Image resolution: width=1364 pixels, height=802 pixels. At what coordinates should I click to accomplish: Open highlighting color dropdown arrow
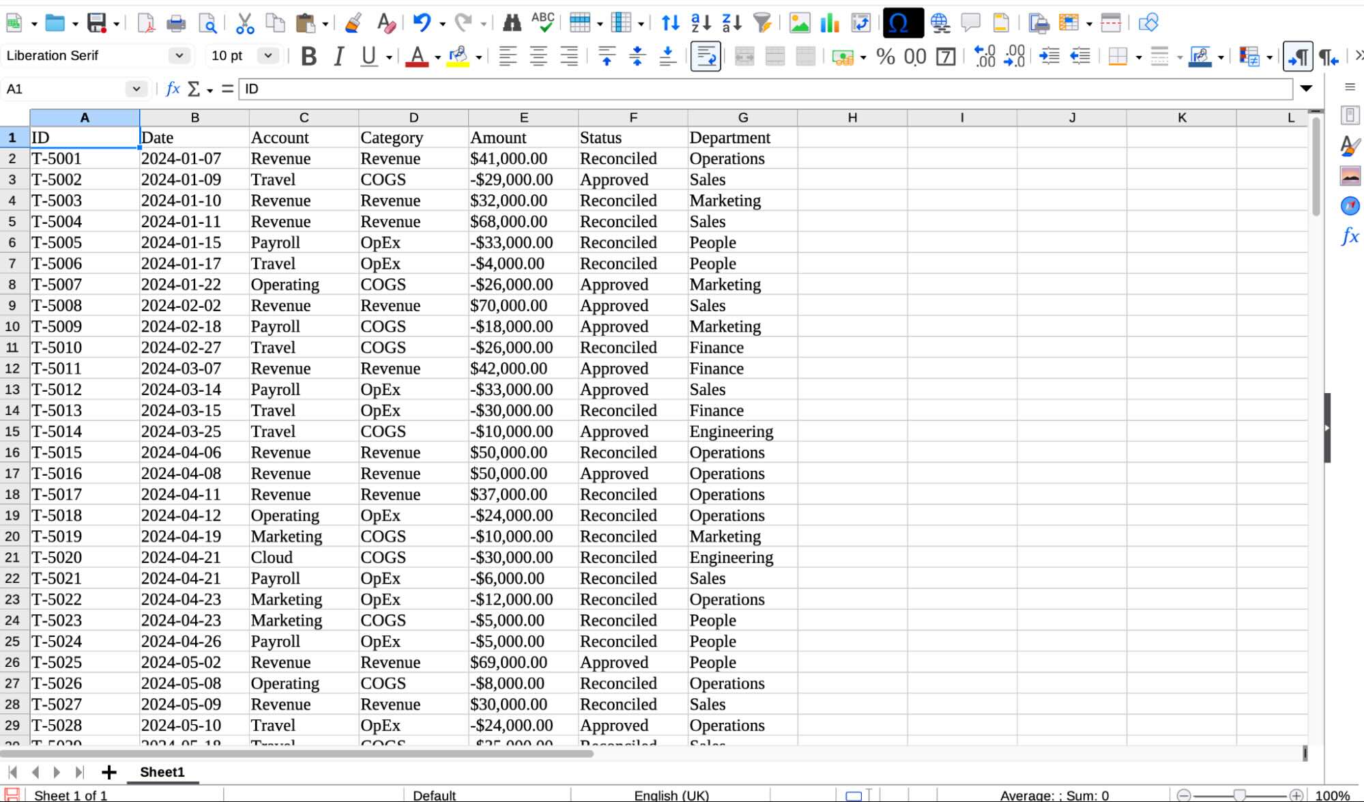(x=478, y=57)
